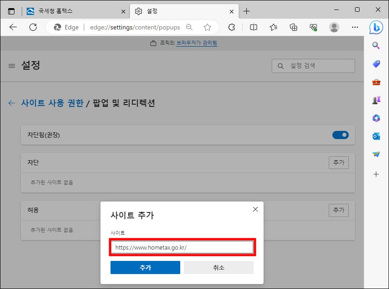Image resolution: width=389 pixels, height=289 pixels.
Task: Open the Favorites toolbar icon
Action: pos(273,27)
